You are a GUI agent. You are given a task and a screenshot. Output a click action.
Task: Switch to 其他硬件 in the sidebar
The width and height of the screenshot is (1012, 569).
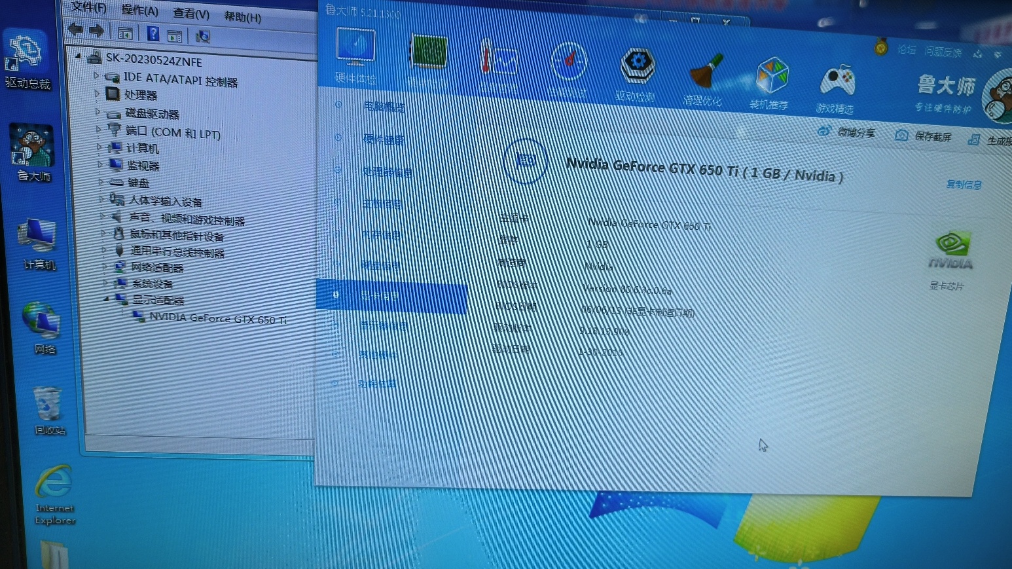pyautogui.click(x=378, y=354)
